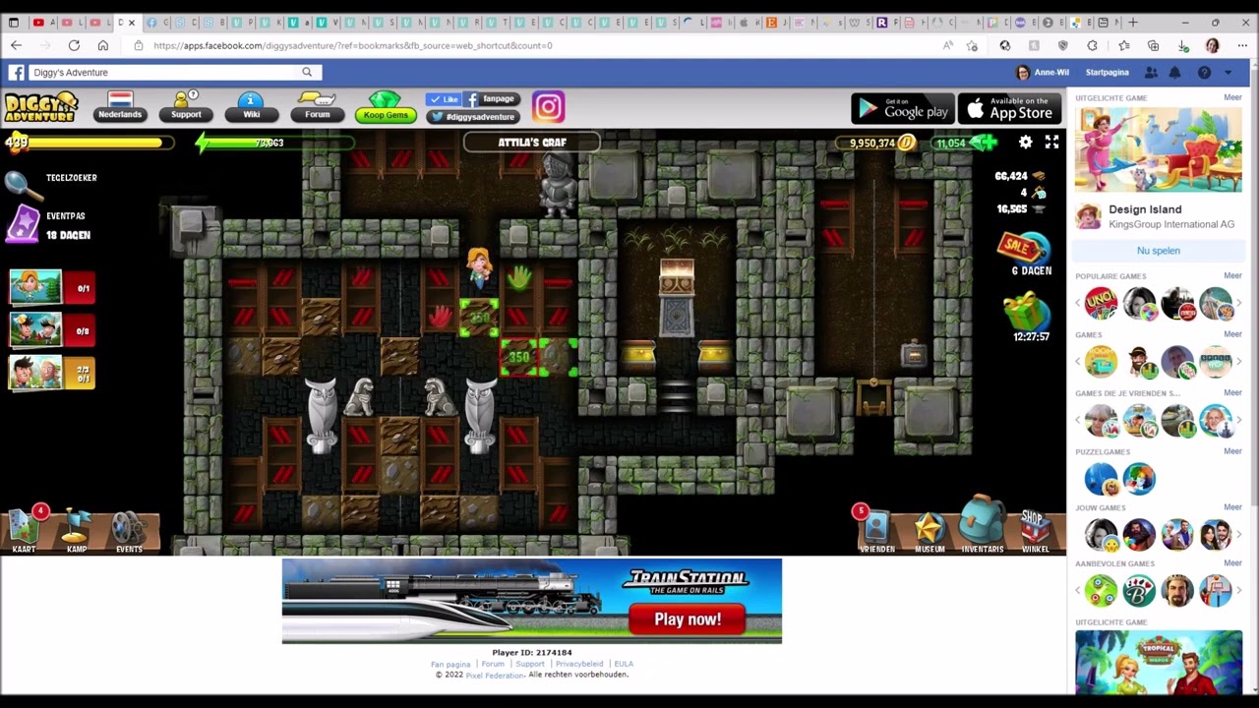
Task: Open Facebook notifications bell
Action: (1174, 72)
